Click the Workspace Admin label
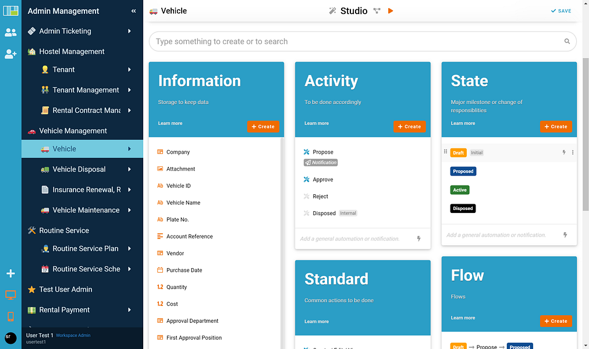The width and height of the screenshot is (589, 349). pyautogui.click(x=73, y=336)
